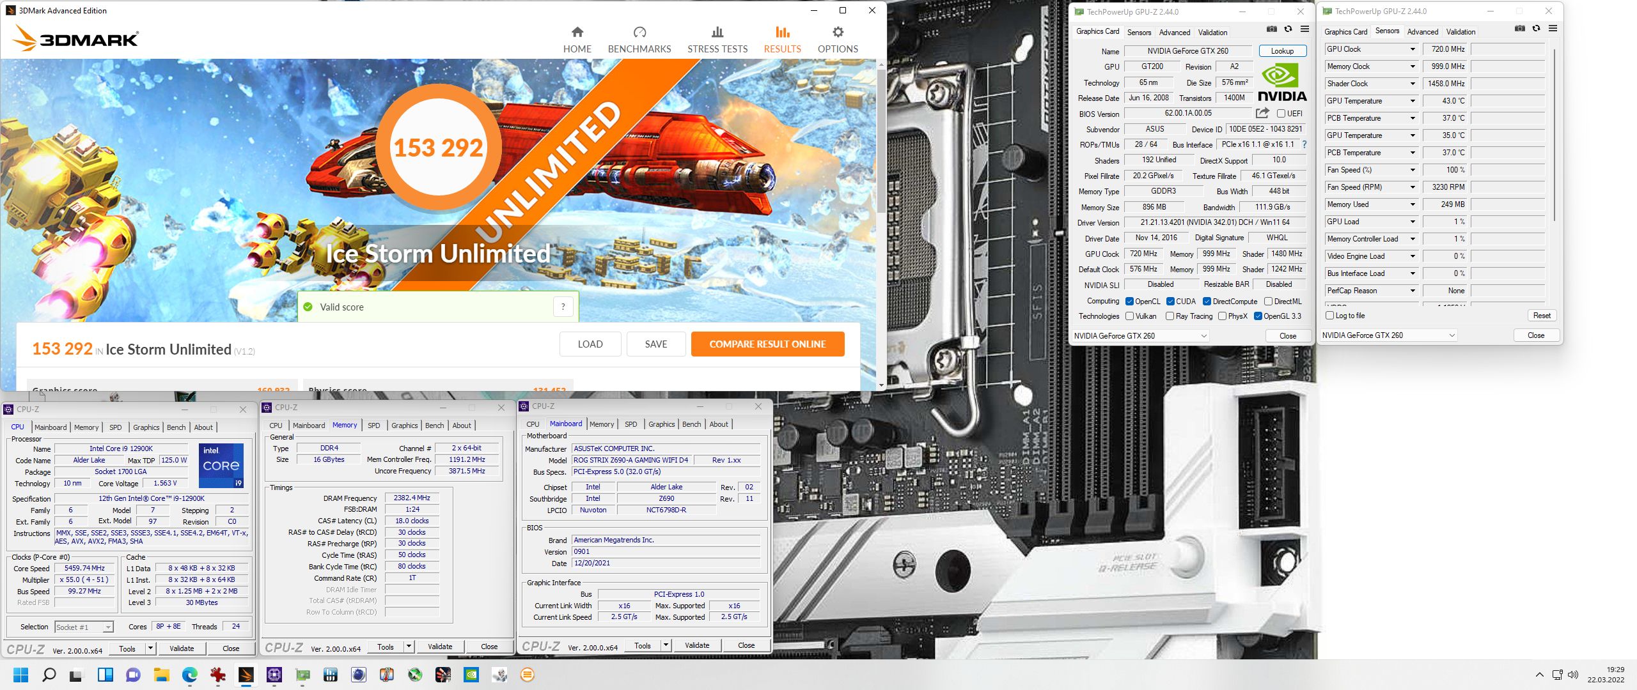The width and height of the screenshot is (1637, 690).
Task: Click Lookup button in GPU-Z
Action: click(x=1282, y=51)
